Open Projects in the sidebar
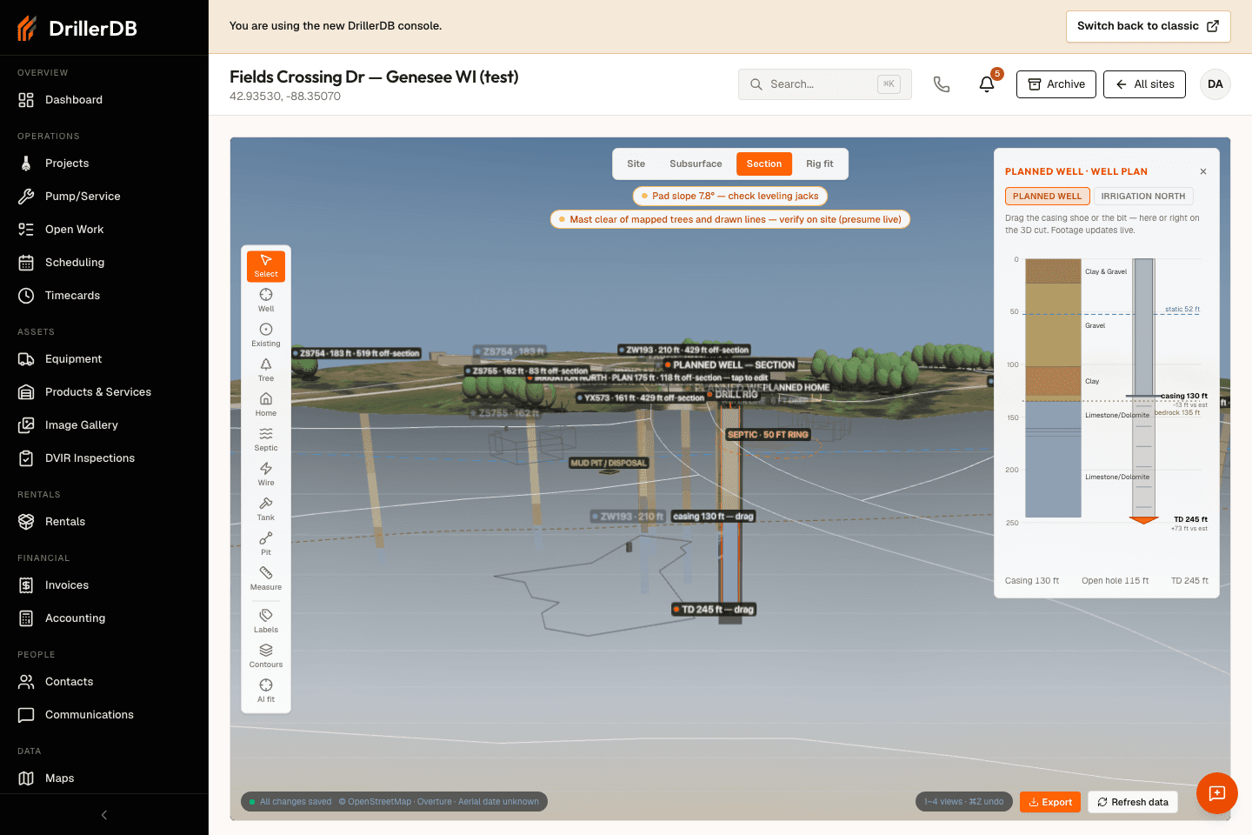This screenshot has height=835, width=1252. pyautogui.click(x=104, y=164)
